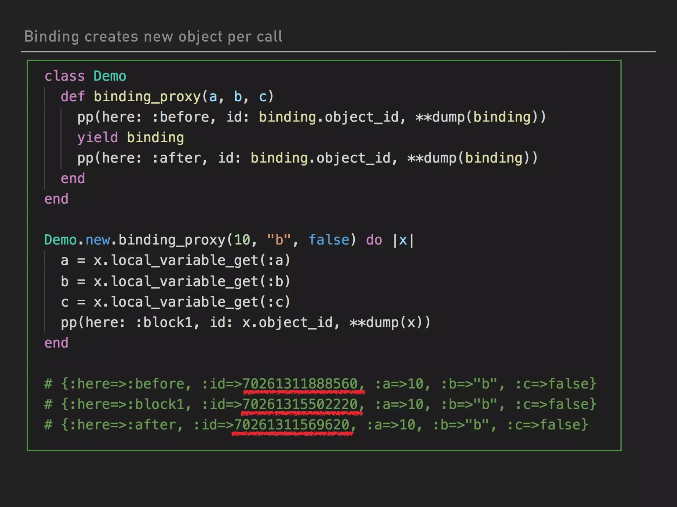Click the underlined id 70261315502220
Image resolution: width=677 pixels, height=507 pixels.
(300, 404)
